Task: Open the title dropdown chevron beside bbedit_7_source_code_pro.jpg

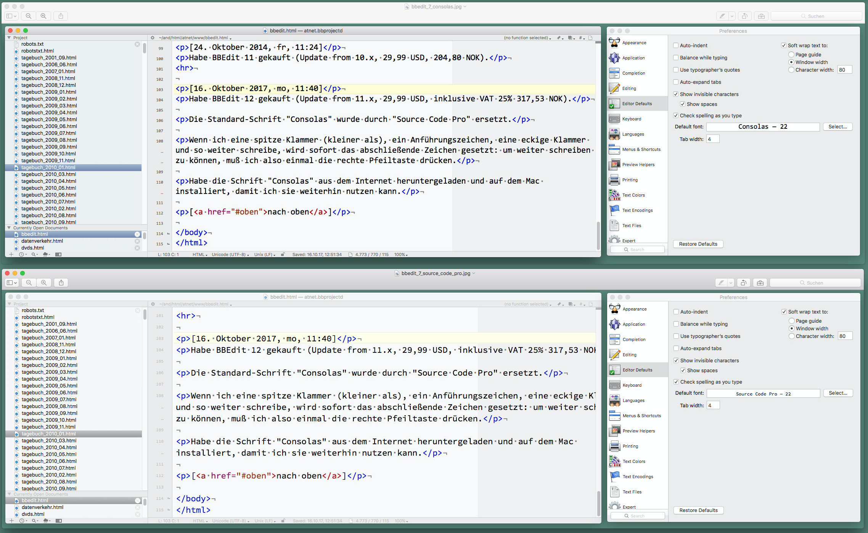Action: point(474,273)
